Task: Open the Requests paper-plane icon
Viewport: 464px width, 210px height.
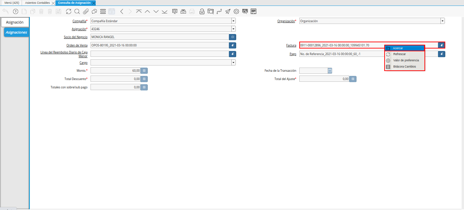Action: point(228,11)
